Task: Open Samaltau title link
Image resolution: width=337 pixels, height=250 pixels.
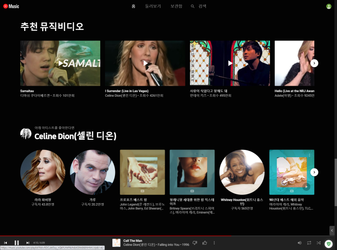Action: (27, 91)
